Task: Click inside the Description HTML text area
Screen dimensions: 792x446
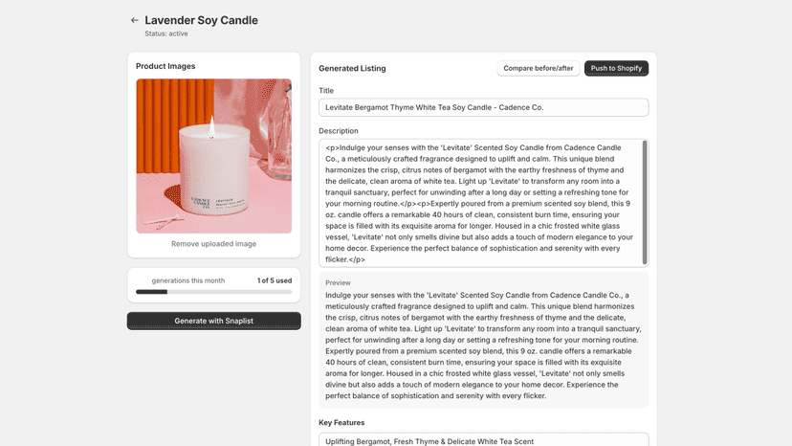Action: click(x=480, y=203)
